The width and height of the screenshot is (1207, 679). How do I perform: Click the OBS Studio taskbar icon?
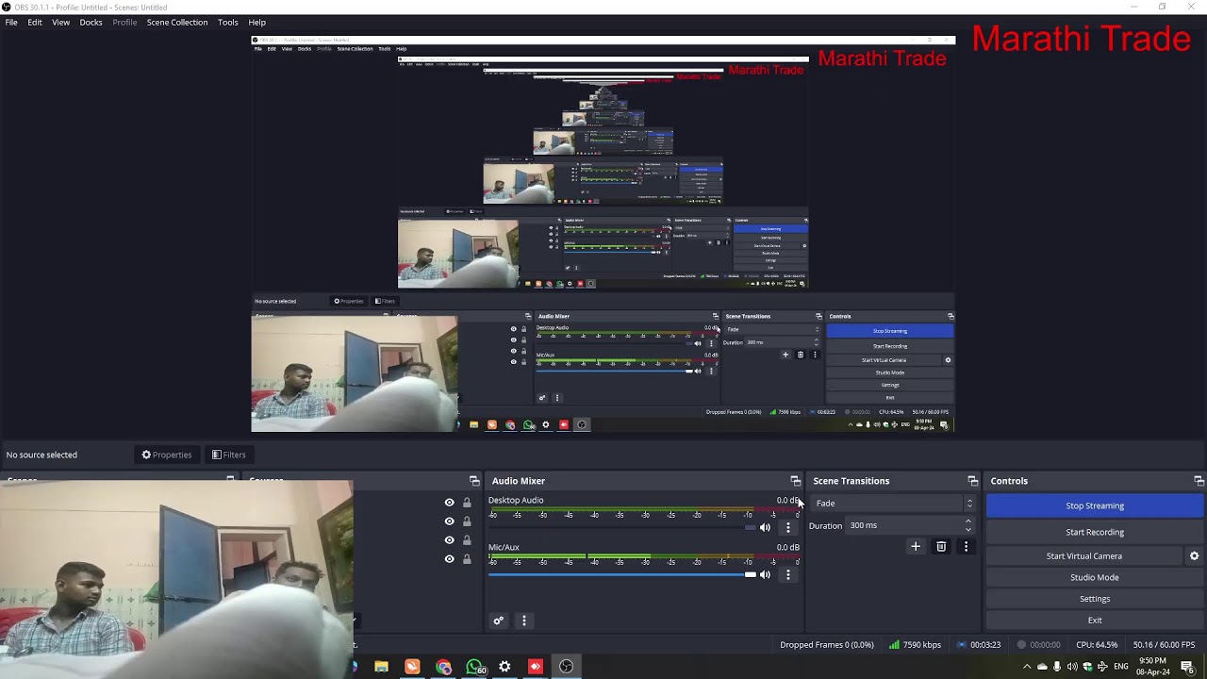tap(566, 667)
